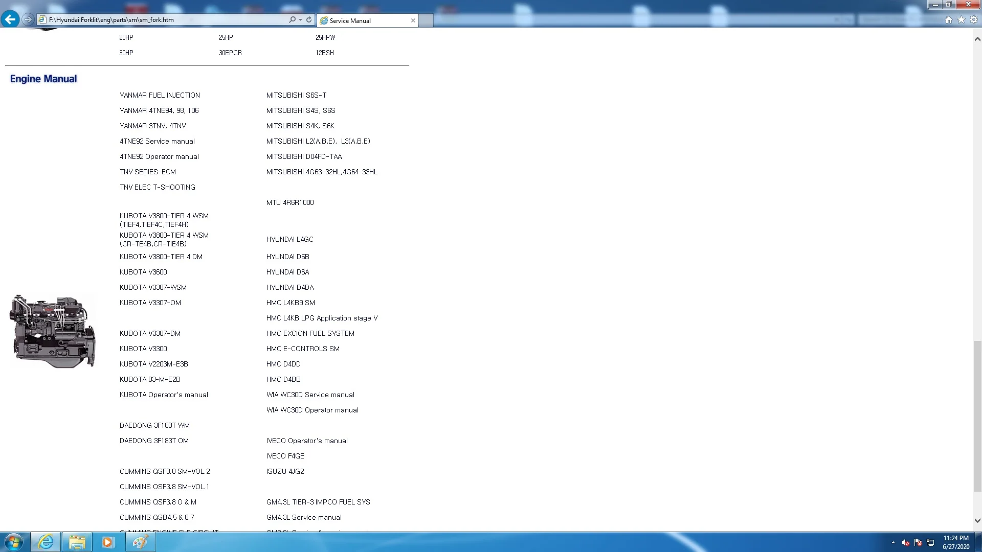Open KUBOTA V2203M-E3B link
Screen dimensions: 982x552
(x=154, y=364)
